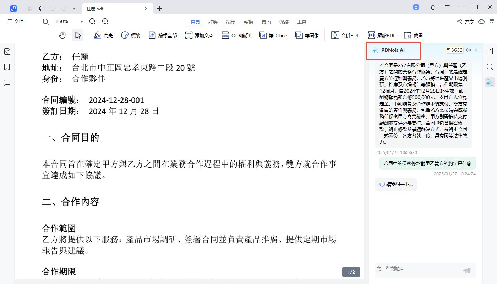Click the 合併PDF button

pyautogui.click(x=344, y=35)
